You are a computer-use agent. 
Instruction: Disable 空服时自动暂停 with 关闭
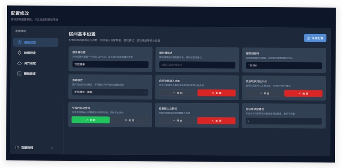point(130,120)
